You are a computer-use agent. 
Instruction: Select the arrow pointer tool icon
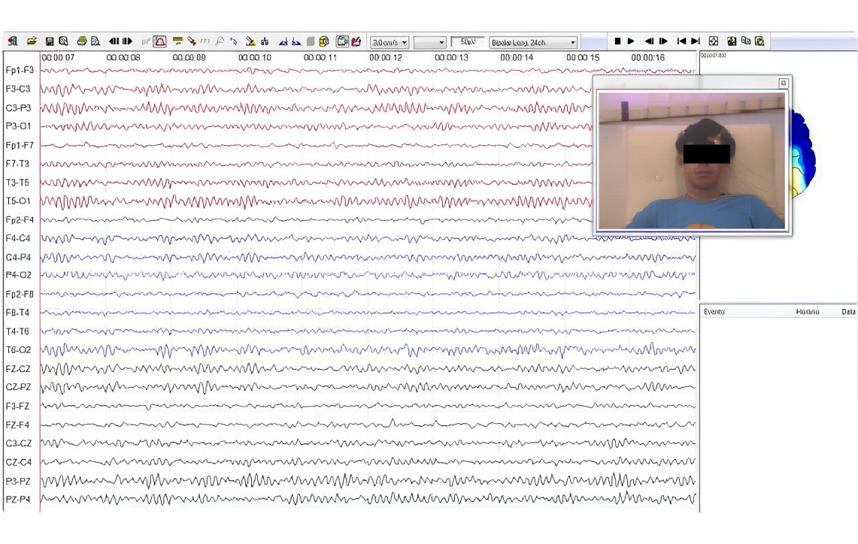click(234, 41)
